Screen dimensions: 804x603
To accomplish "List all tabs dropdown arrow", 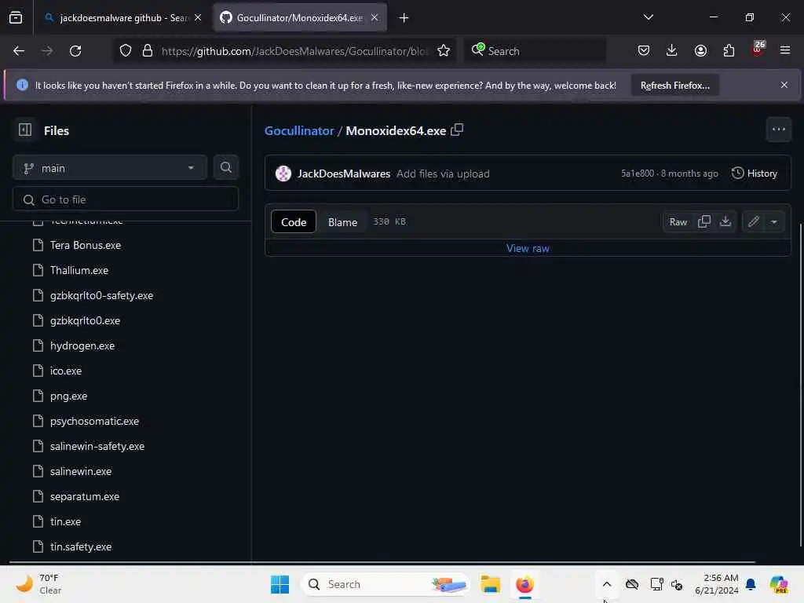I will point(648,17).
